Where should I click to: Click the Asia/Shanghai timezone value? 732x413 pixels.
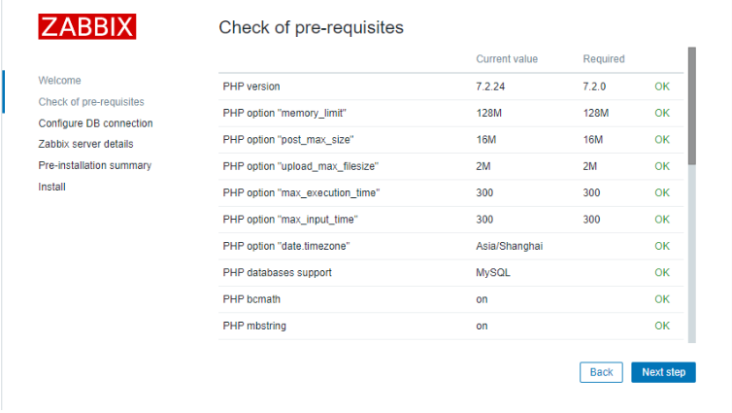(510, 246)
